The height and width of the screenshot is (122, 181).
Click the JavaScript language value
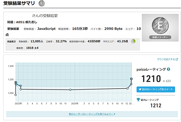coord(46,29)
